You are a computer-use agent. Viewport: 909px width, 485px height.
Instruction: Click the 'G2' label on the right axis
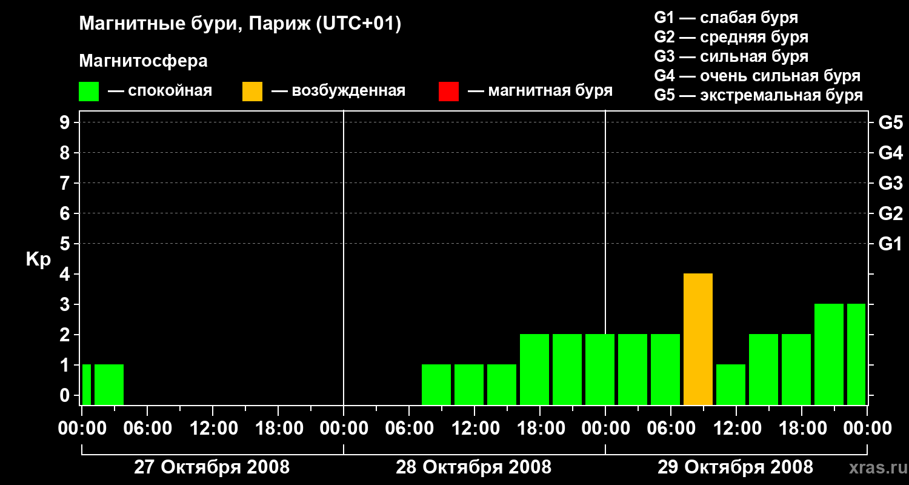pos(891,213)
